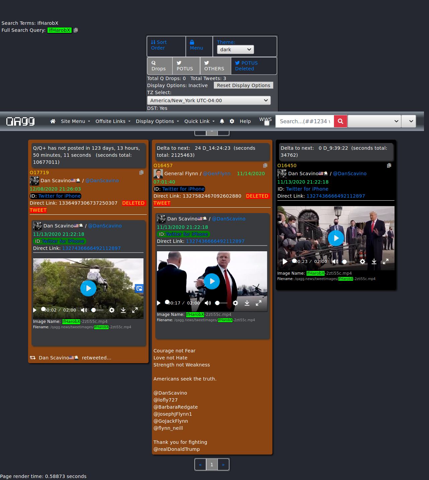429x480 pixels.
Task: Adjust volume slider on 00:23 video
Action: [x=349, y=262]
